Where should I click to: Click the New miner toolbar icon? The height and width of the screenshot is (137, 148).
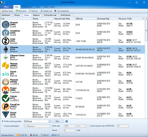click(3, 11)
